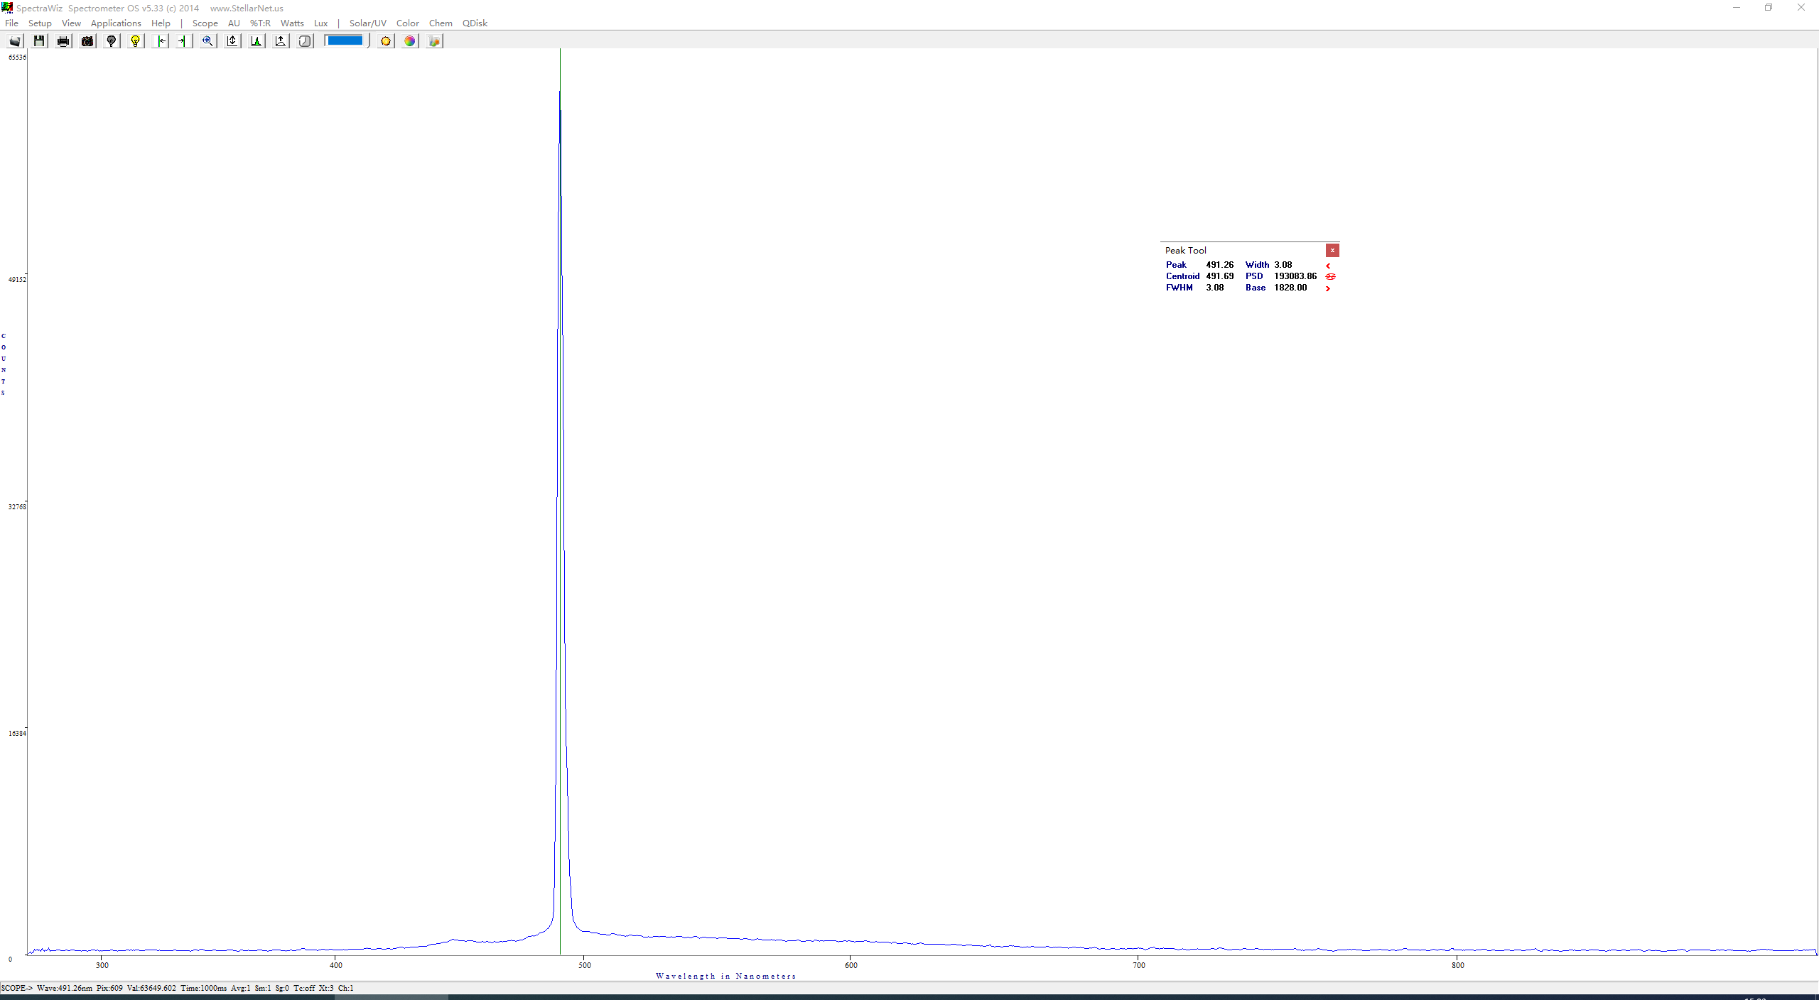Open the Setup menu
The height and width of the screenshot is (1000, 1819).
40,23
